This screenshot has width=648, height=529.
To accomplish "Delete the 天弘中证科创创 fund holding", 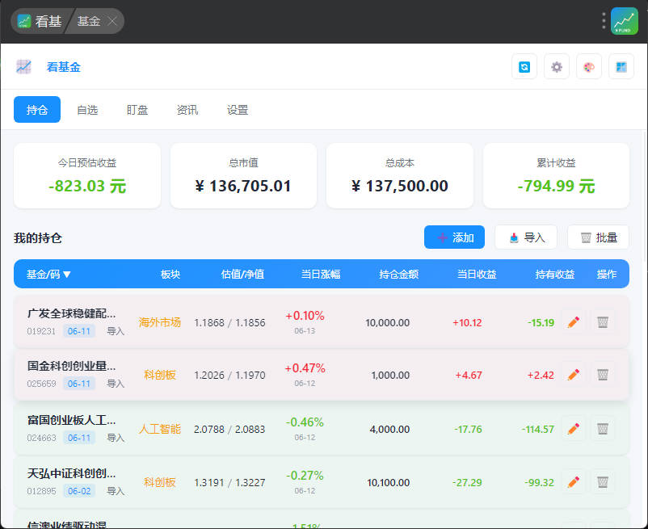I will click(x=603, y=482).
